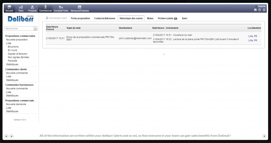Viewport: 271px width, 143px height.
Task: Click Ouverture du mail event line
Action: (x=172, y=35)
